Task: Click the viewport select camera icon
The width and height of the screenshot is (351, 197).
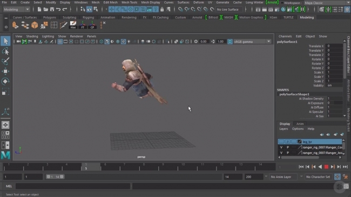Action: coord(18,41)
